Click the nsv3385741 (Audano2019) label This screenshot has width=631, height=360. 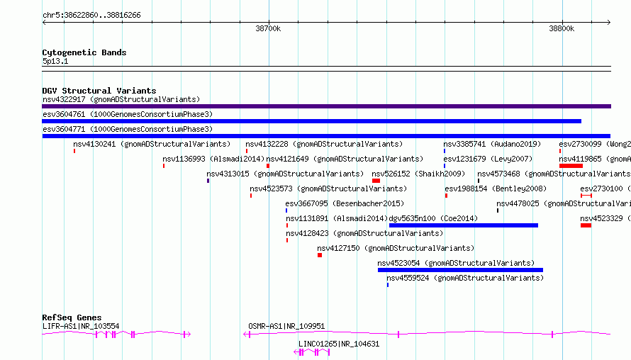492,144
